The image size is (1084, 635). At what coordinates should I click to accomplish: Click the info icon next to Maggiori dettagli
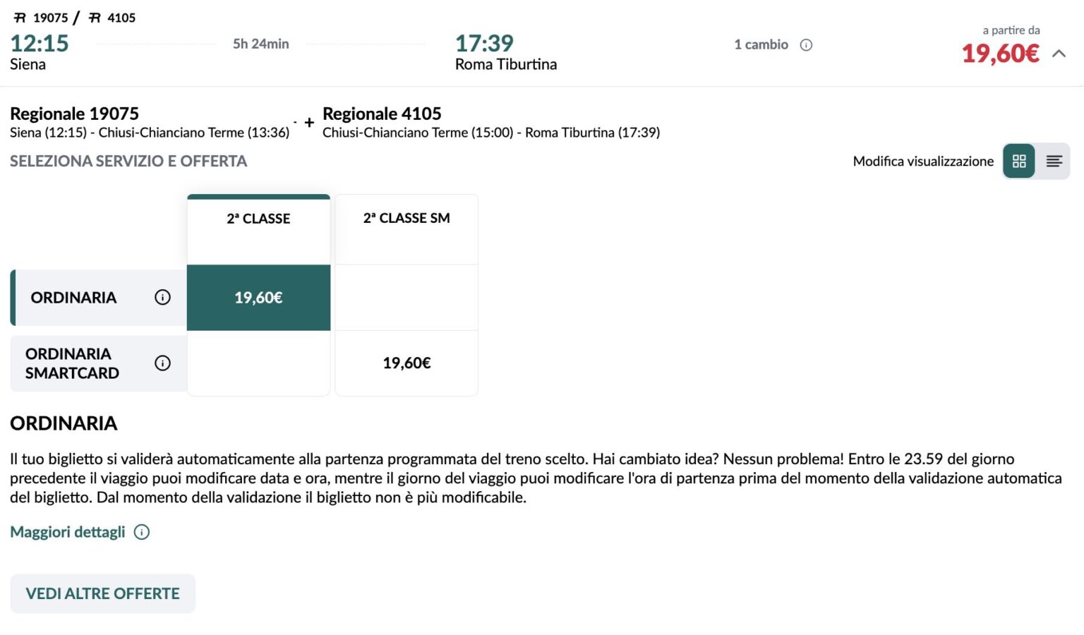coord(141,532)
